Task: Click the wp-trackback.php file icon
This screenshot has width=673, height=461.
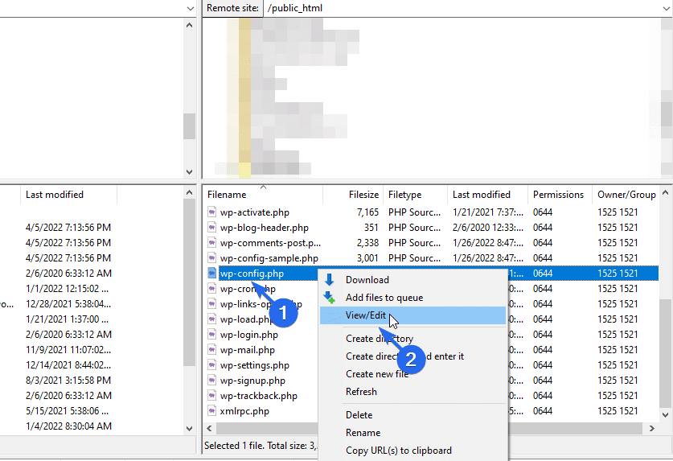Action: click(x=211, y=395)
